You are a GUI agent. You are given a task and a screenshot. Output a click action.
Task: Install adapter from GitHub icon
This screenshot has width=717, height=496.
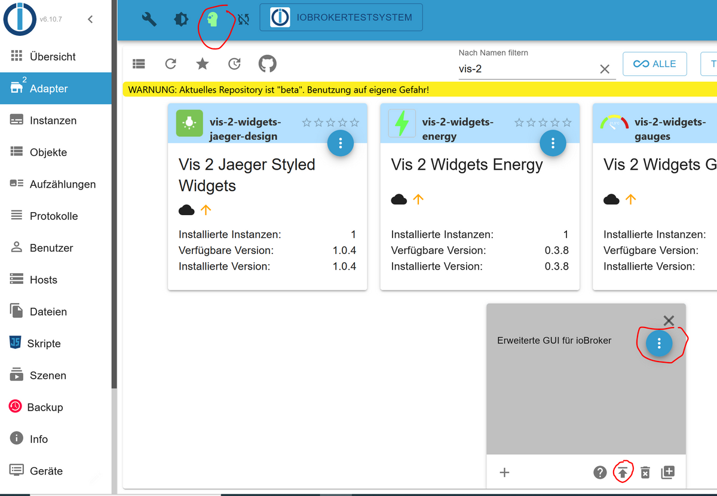(x=267, y=63)
